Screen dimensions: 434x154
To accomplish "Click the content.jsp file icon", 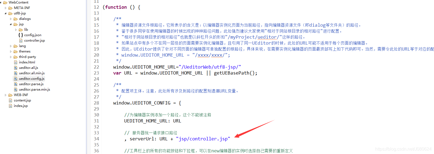I will coord(10,100).
